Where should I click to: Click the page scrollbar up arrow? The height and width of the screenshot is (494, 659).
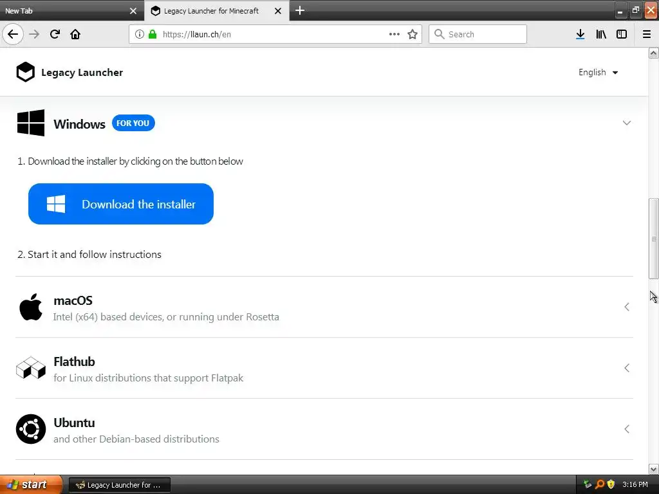(x=653, y=53)
